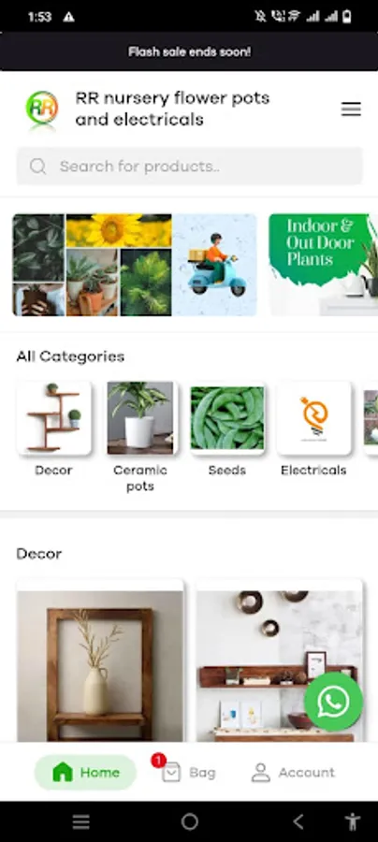Tap the Home house icon
The image size is (378, 842).
(x=63, y=772)
